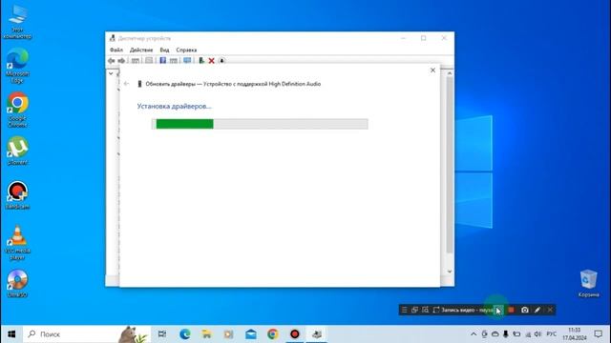Click the scroll-up arrow in Device Manager
The height and width of the screenshot is (343, 611).
[x=450, y=73]
